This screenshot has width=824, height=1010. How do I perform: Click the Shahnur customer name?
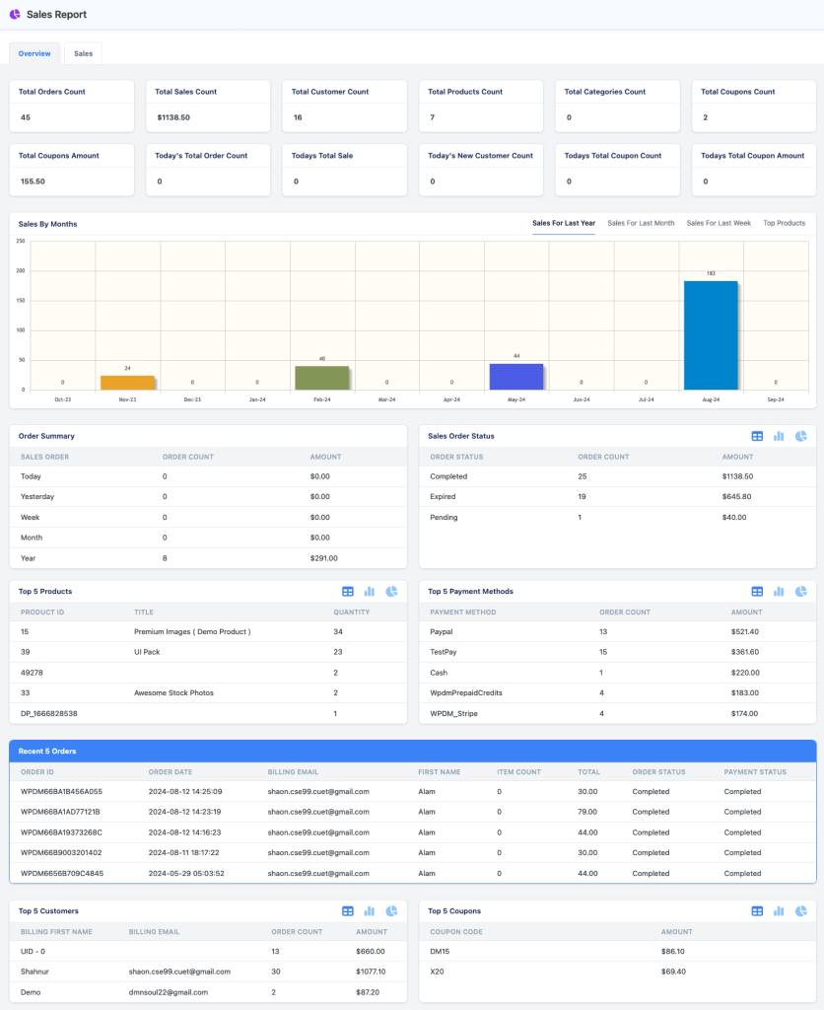point(34,972)
